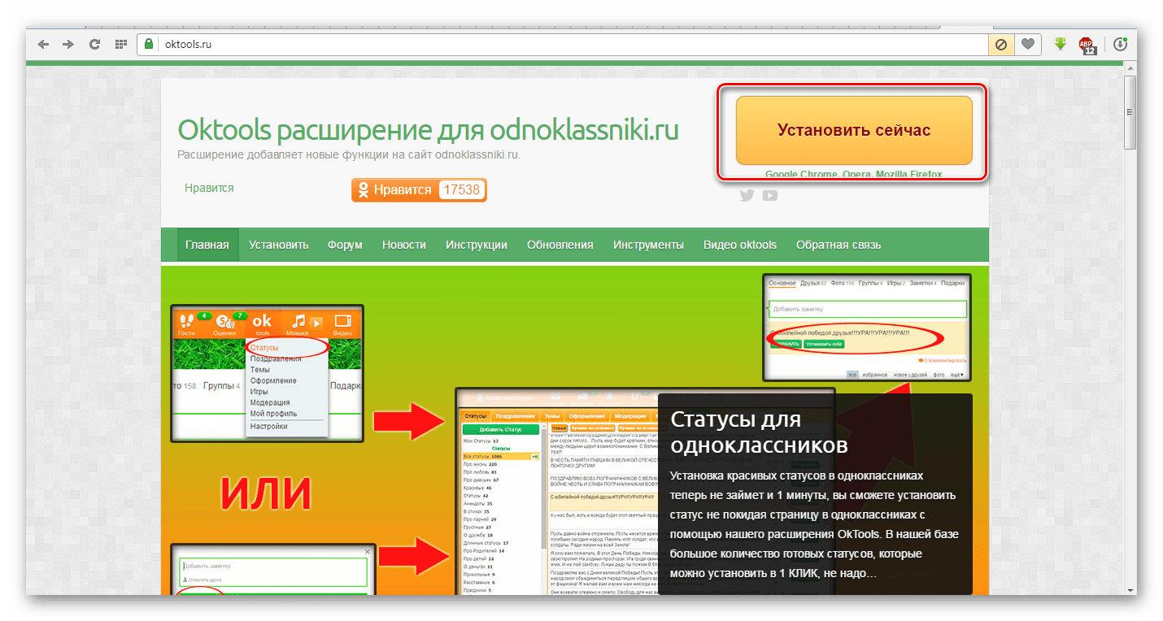Click the subtitle text about odnoklassniki.ru
This screenshot has height=621, width=1163.
[349, 154]
